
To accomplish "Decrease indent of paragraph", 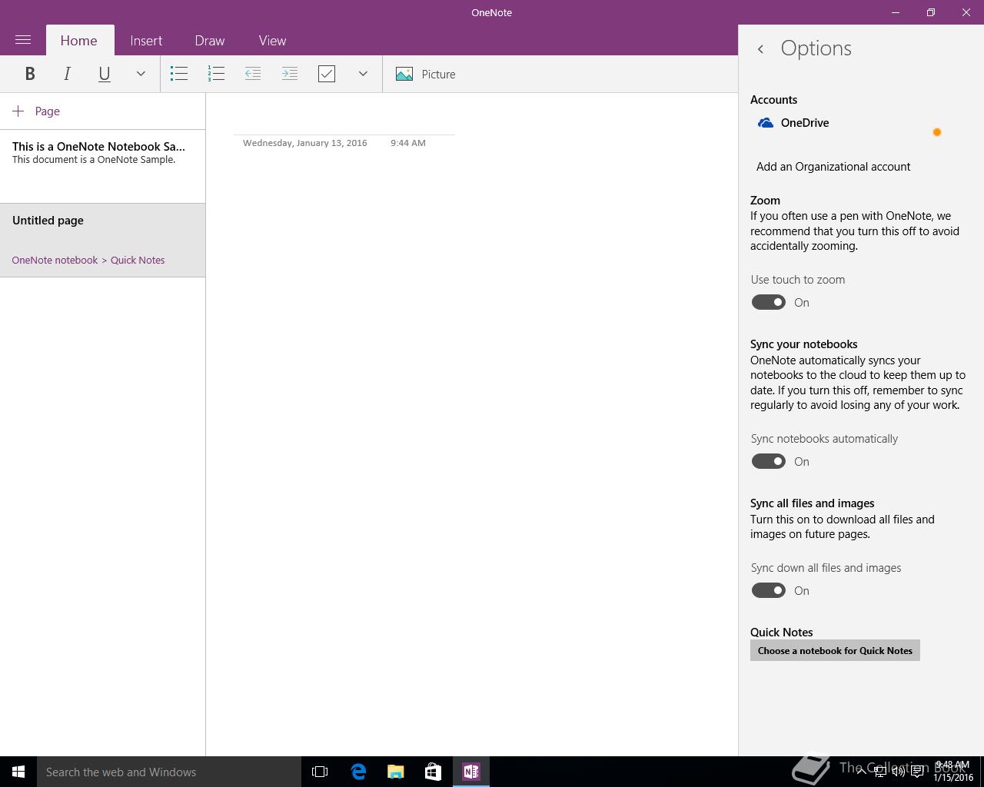I will coord(253,74).
